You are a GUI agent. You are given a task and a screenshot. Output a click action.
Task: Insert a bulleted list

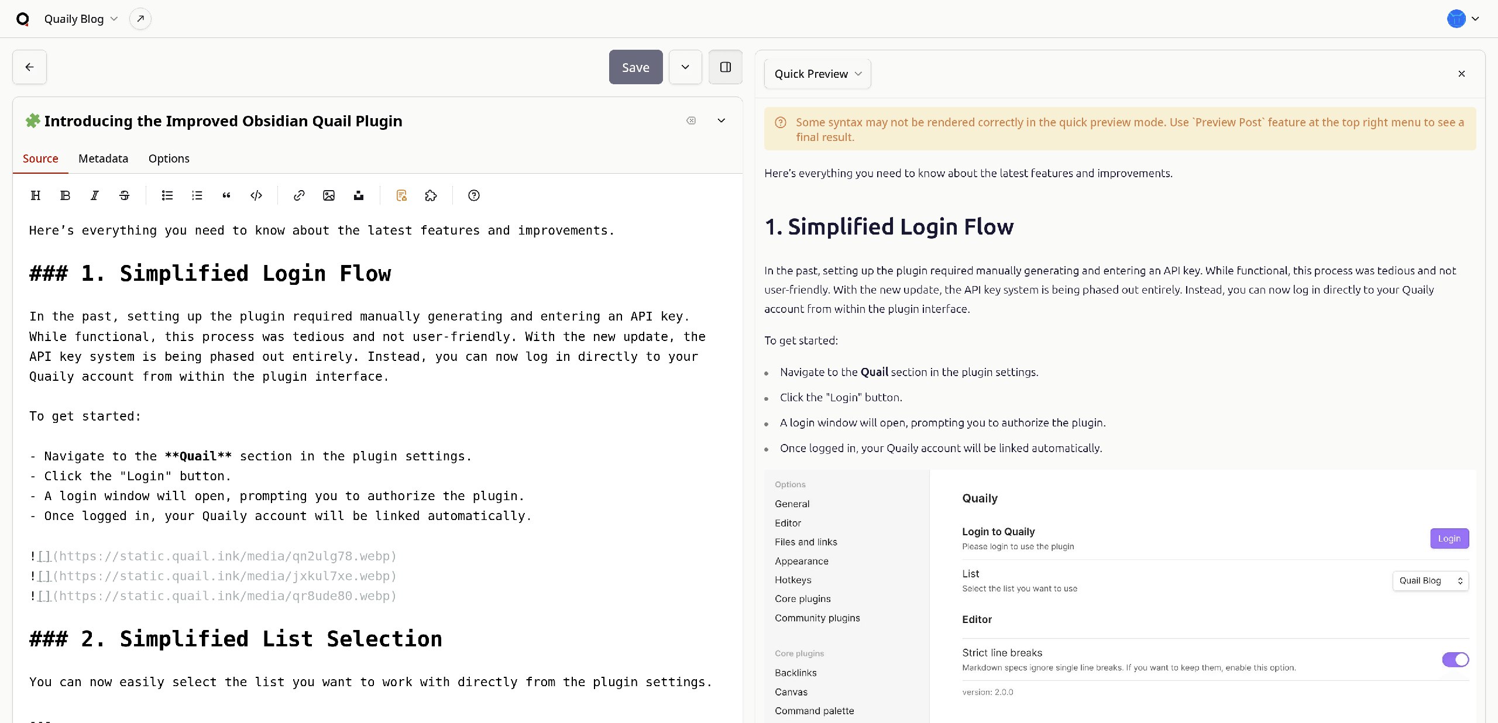click(167, 195)
